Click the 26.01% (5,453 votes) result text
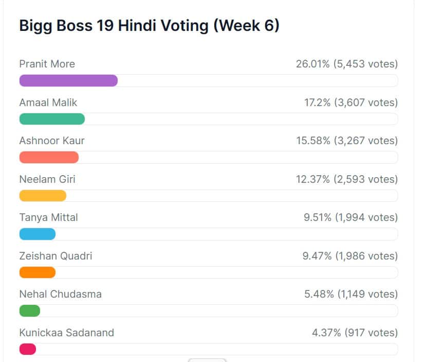Viewport: 425px width, 362px height. pos(346,64)
